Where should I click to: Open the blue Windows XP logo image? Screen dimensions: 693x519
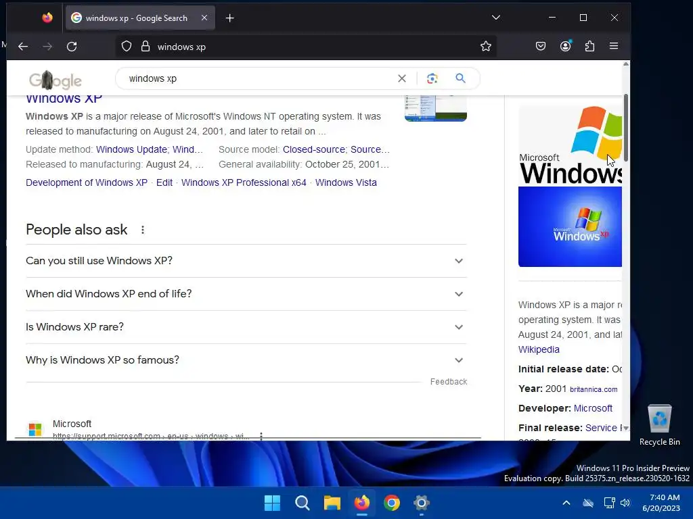point(570,227)
